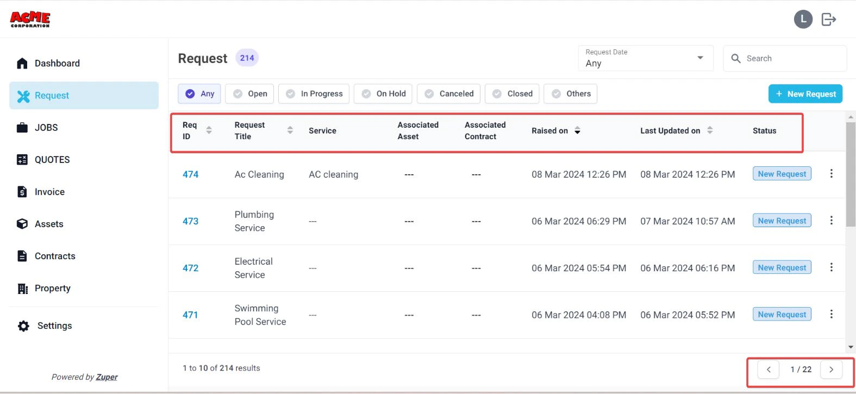Click the Search input field
This screenshot has width=856, height=394.
[x=785, y=58]
